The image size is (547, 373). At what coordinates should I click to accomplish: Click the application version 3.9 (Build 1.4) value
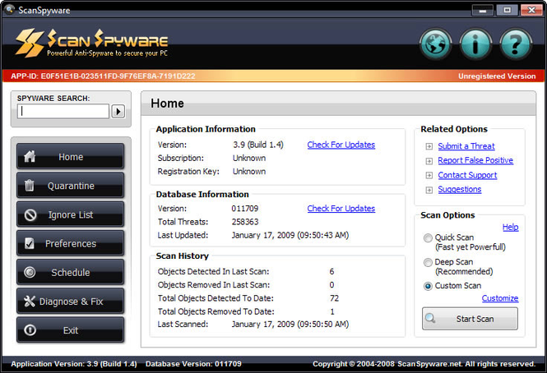pos(258,145)
